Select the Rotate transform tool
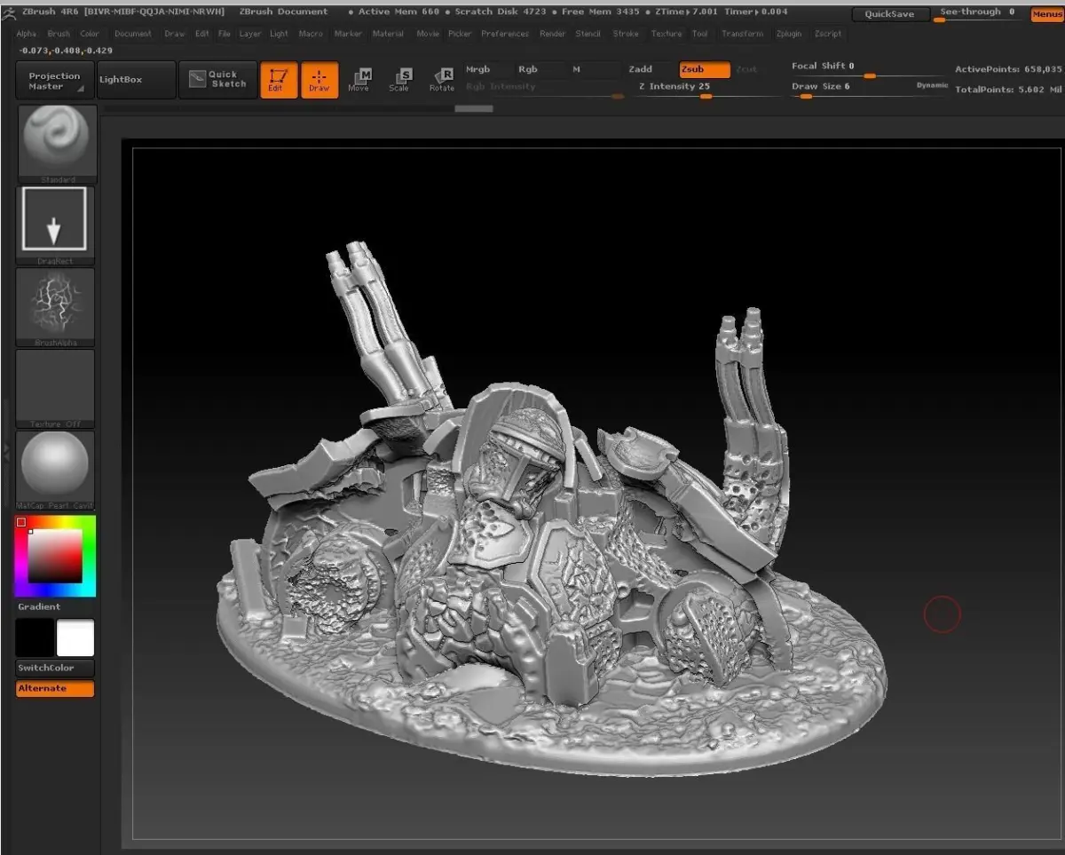The height and width of the screenshot is (855, 1065). (x=441, y=80)
